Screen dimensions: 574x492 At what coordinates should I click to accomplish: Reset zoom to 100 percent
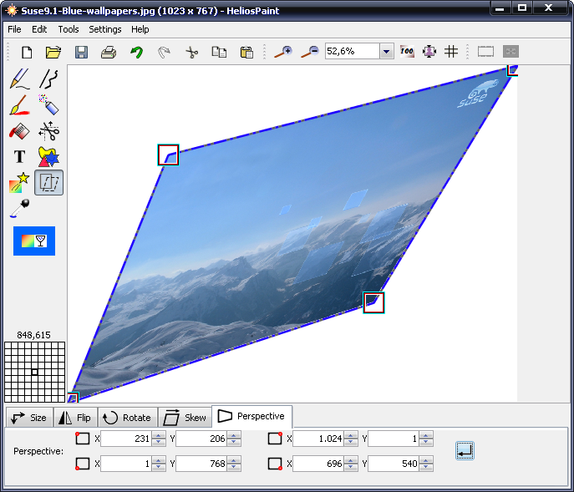[x=407, y=51]
